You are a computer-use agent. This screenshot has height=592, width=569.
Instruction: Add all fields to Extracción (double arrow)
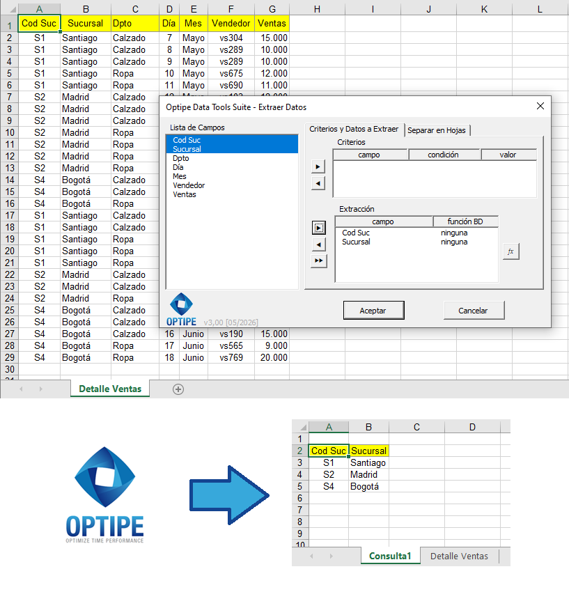pos(319,261)
